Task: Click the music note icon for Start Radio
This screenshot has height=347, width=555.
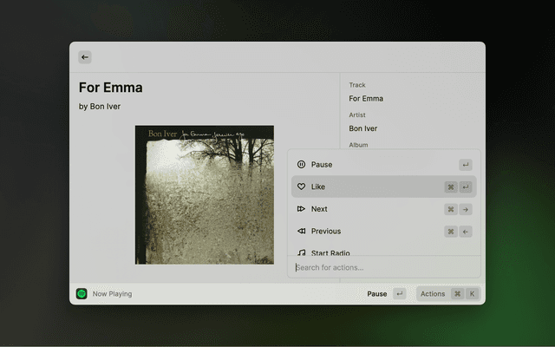Action: tap(301, 252)
